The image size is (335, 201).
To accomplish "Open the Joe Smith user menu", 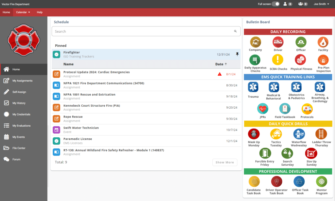I will (x=321, y=4).
